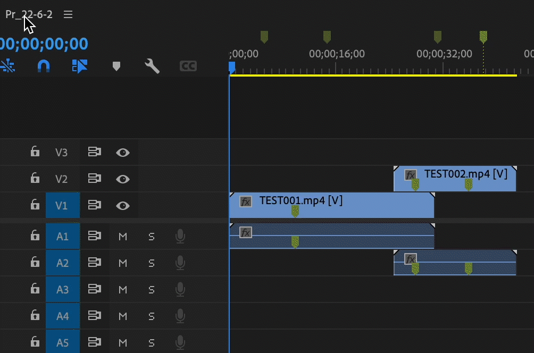Hide track V3 output eye
534x353 pixels.
tap(123, 153)
